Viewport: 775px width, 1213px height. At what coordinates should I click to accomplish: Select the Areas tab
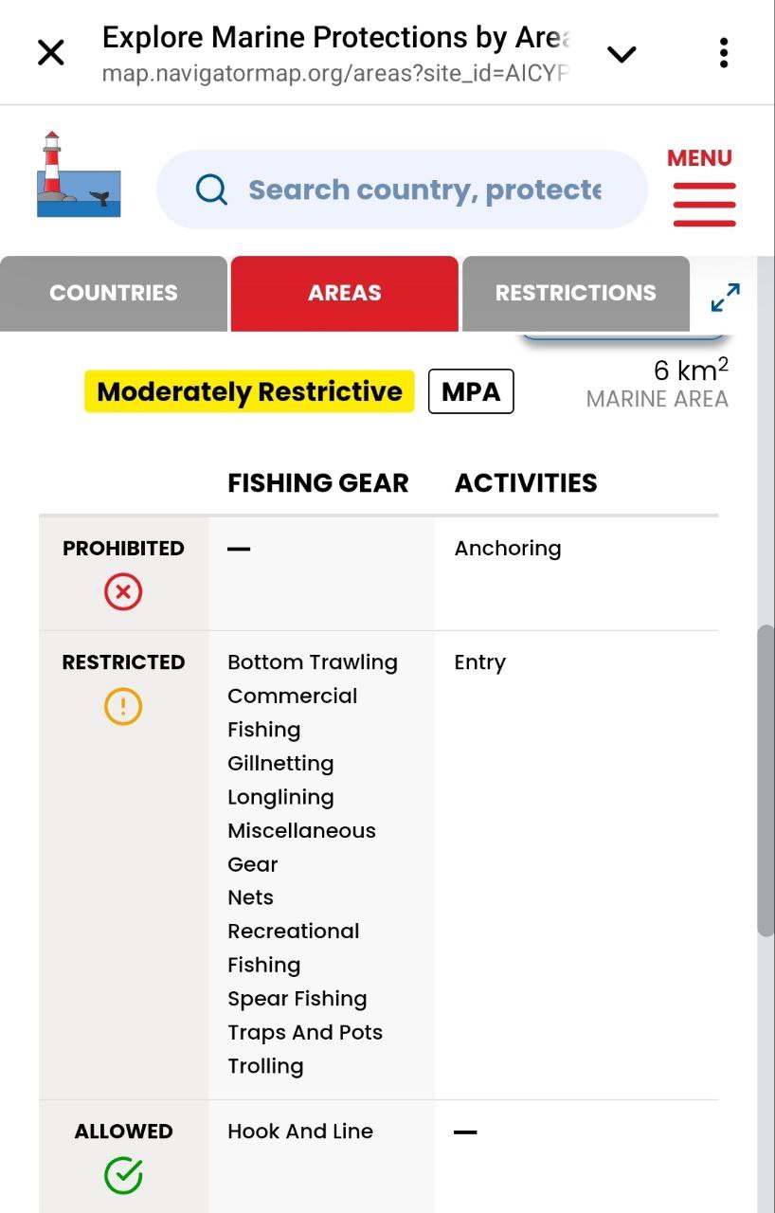point(344,293)
